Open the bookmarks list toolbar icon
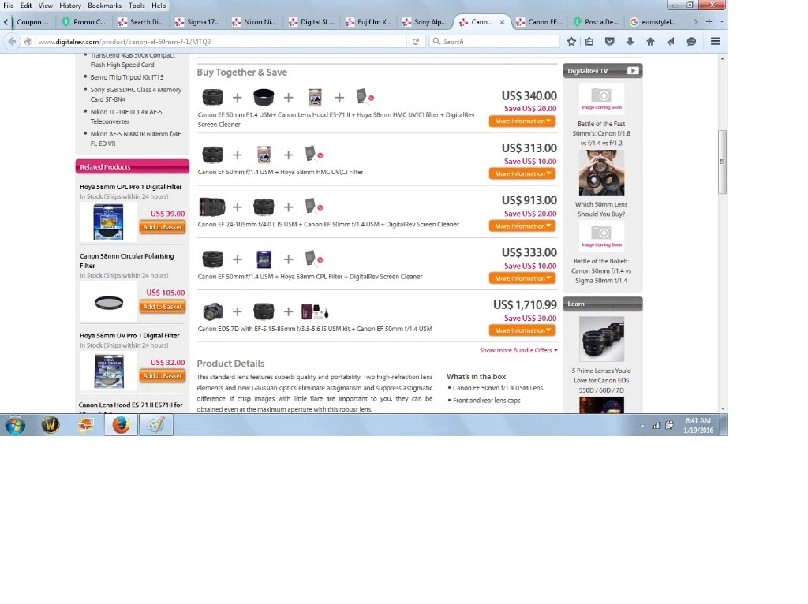The height and width of the screenshot is (604, 808). click(x=589, y=42)
